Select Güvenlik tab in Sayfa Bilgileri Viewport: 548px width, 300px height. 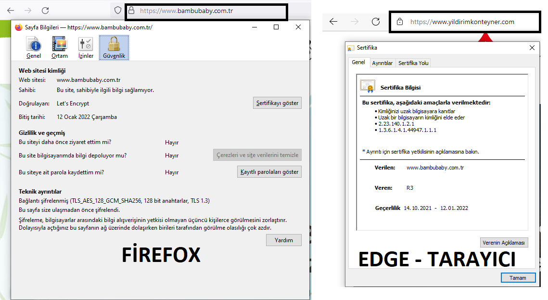click(114, 48)
